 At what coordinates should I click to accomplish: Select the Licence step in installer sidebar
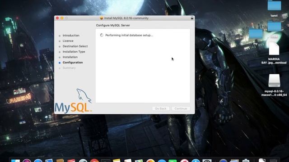tap(68, 41)
